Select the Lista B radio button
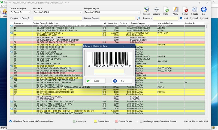 [191, 18]
